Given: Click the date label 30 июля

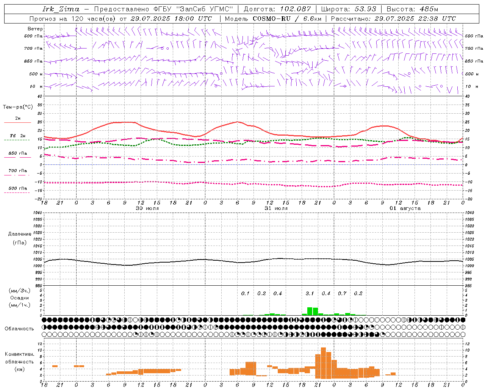Looking at the screenshot, I should pos(147,208).
